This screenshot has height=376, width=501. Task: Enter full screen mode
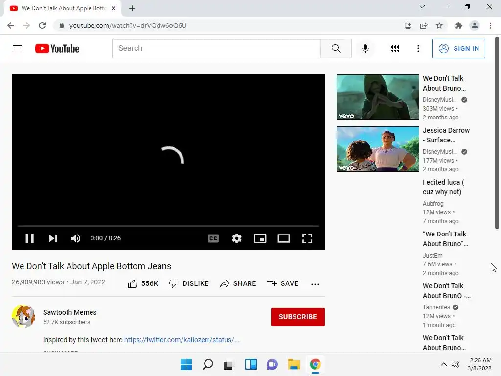[307, 238]
